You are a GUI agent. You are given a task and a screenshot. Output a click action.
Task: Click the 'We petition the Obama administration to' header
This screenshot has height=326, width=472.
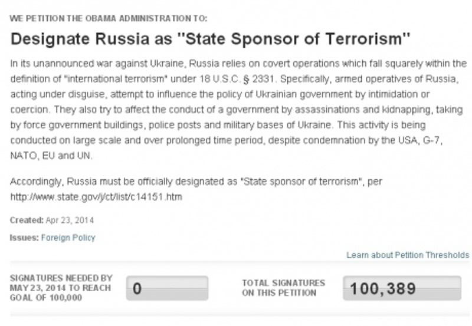(x=109, y=18)
